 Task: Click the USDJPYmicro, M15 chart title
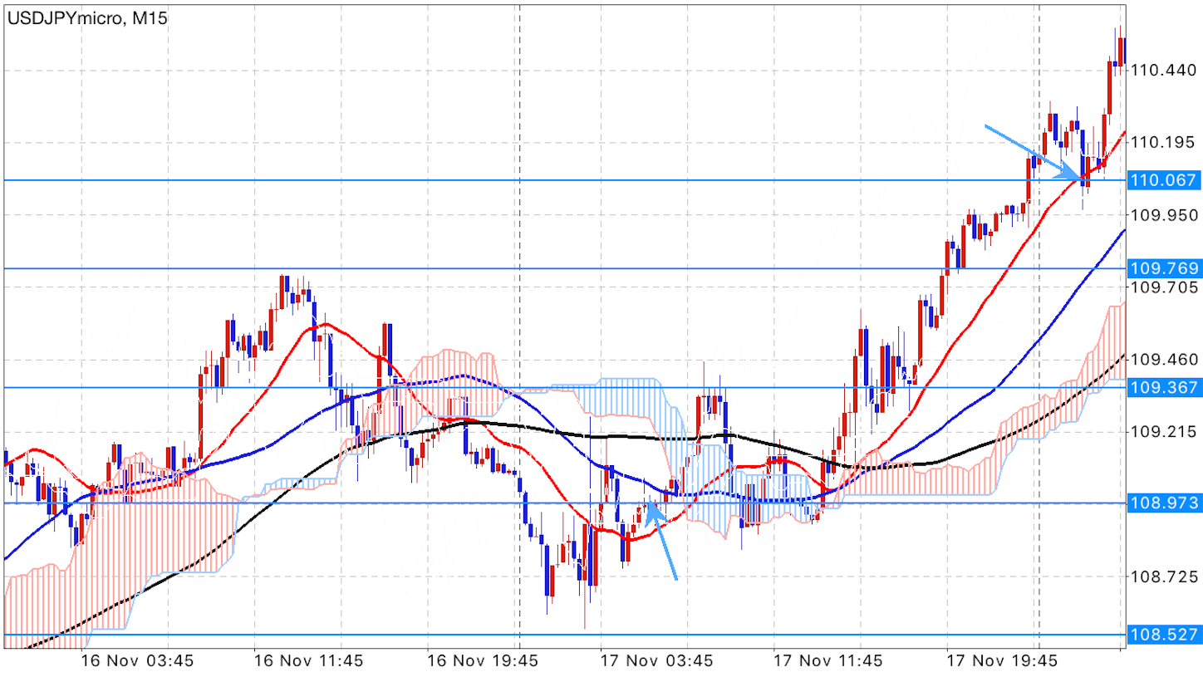tap(87, 17)
